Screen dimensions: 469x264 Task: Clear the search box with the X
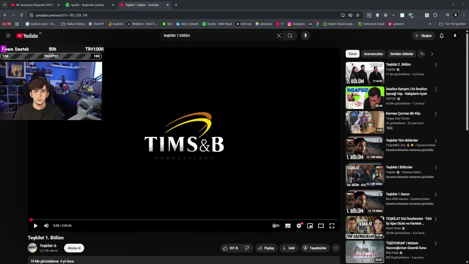pos(279,36)
